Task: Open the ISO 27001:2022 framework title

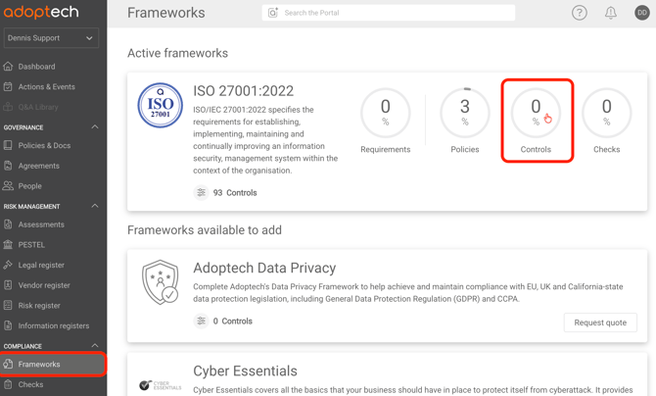Action: (243, 91)
